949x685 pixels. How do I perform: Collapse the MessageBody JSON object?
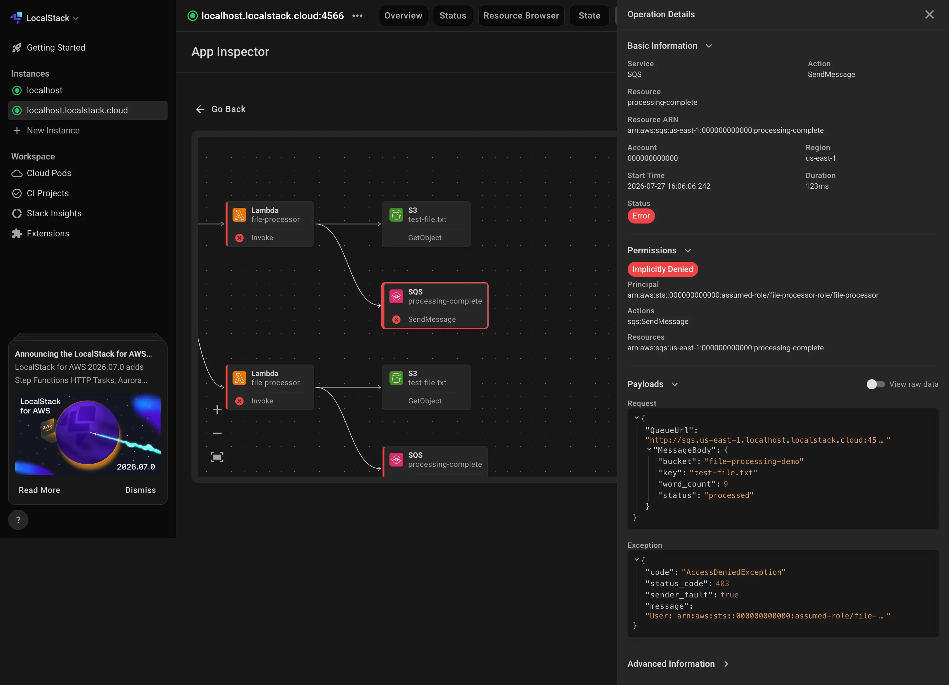[649, 450]
